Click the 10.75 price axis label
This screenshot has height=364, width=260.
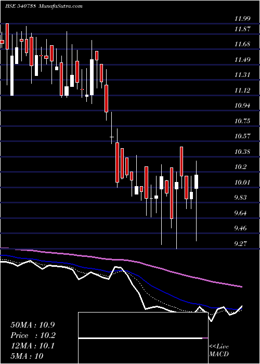click(243, 121)
